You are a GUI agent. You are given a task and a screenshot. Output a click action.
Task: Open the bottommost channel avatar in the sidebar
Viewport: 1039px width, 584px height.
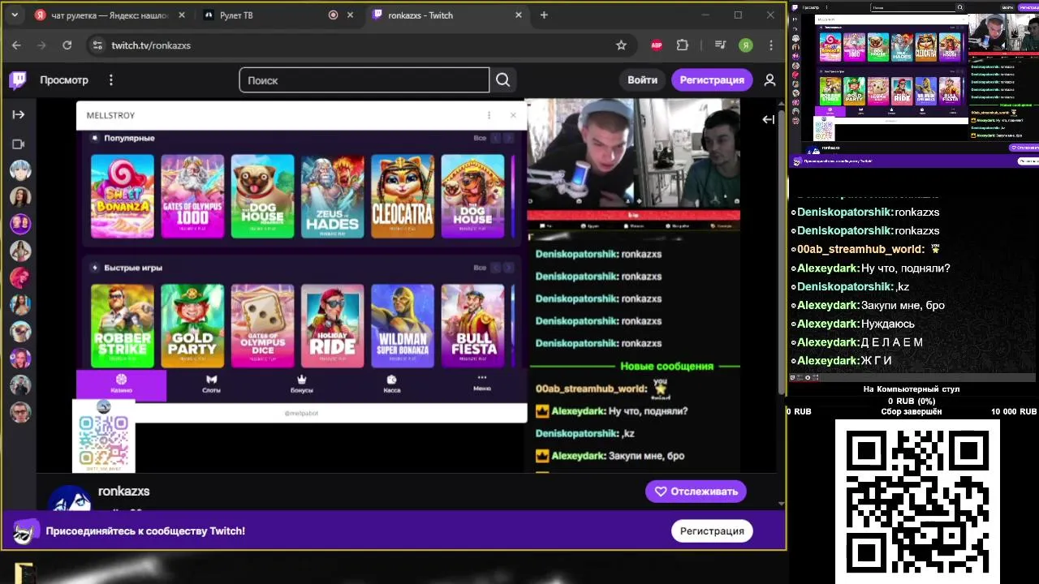coord(20,411)
